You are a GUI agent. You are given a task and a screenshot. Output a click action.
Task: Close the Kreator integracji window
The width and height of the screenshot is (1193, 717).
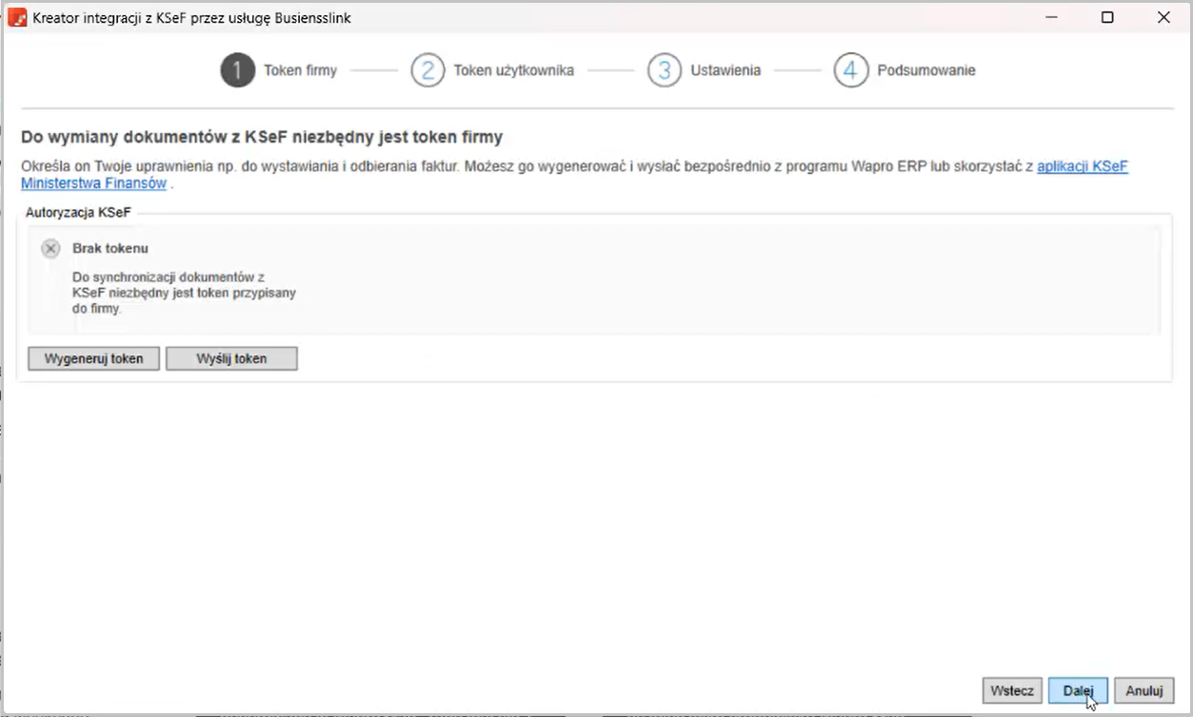1163,18
